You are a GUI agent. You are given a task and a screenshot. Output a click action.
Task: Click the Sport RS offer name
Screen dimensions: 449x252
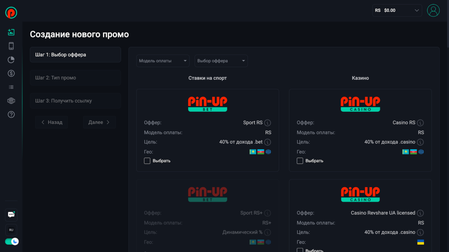point(253,123)
